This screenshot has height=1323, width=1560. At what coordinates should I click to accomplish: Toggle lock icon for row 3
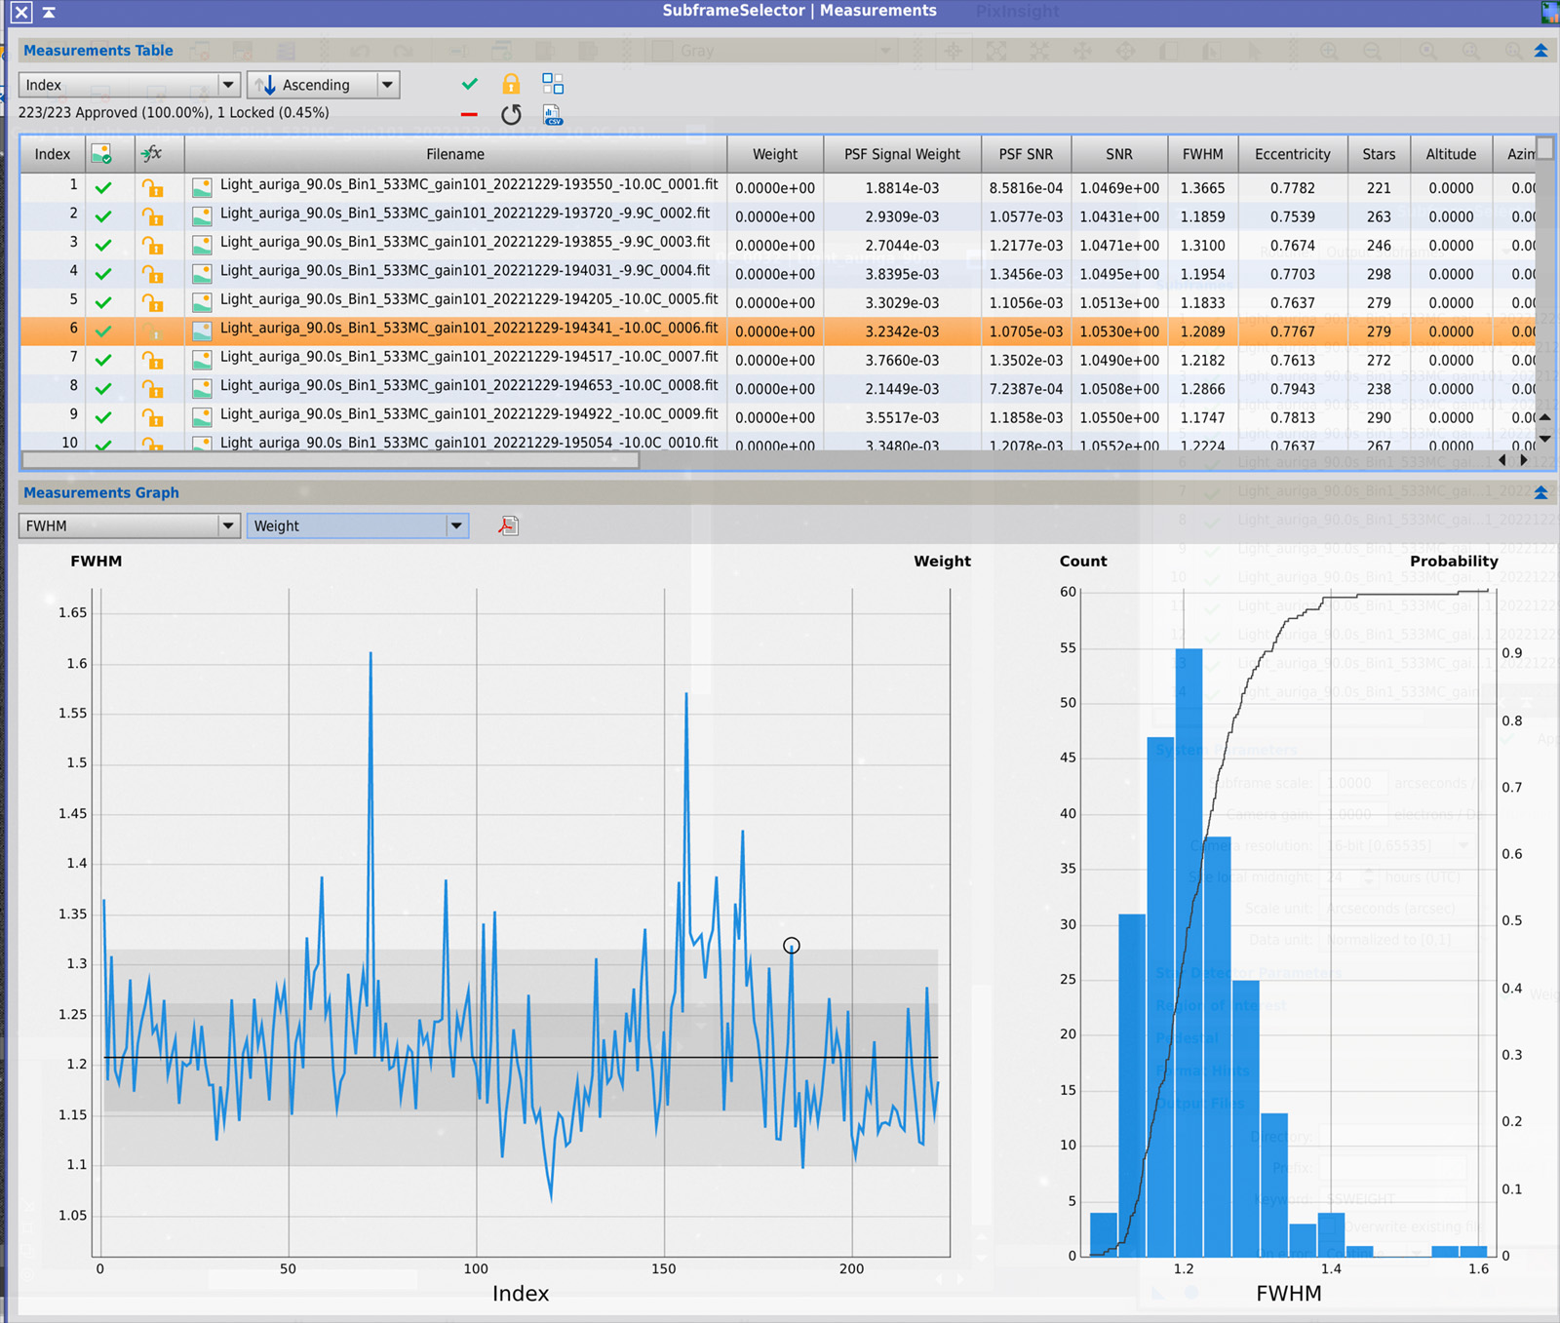click(x=152, y=245)
